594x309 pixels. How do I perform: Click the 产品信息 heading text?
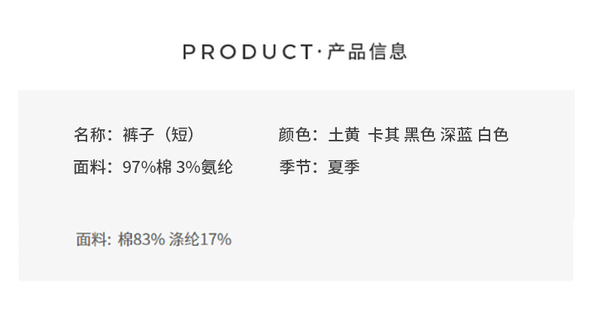pyautogui.click(x=368, y=52)
